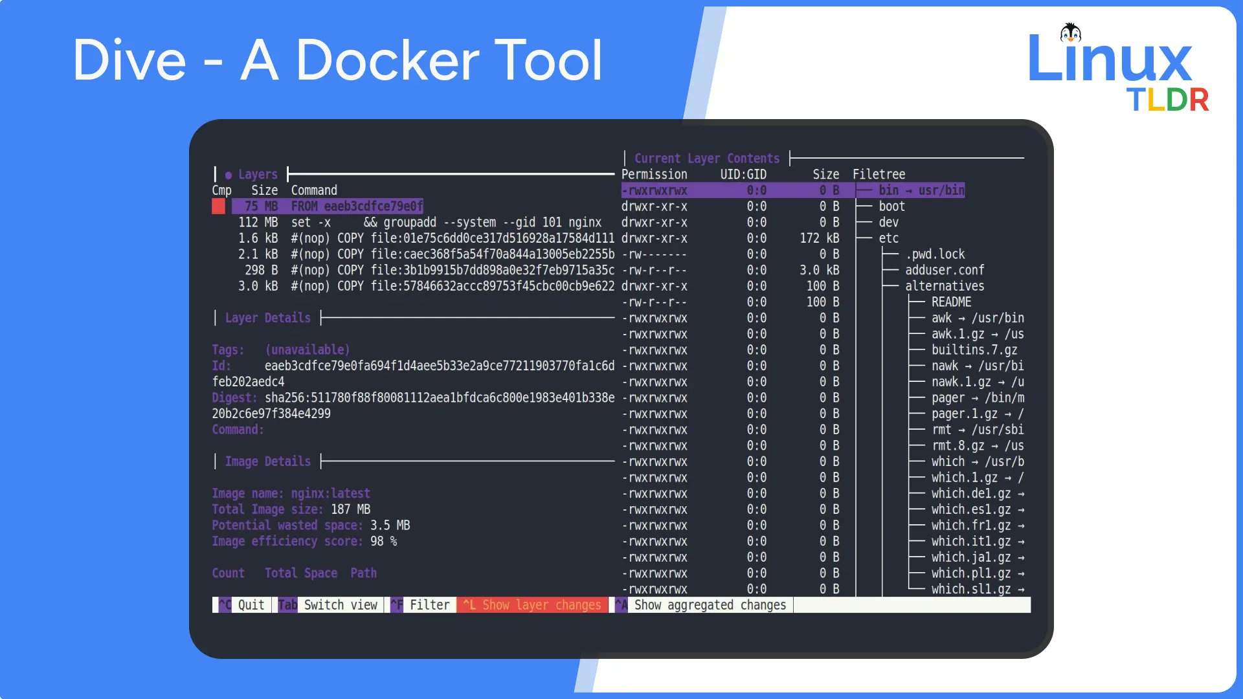Viewport: 1243px width, 699px height.
Task: Activate the ^F Filter option
Action: 422,605
